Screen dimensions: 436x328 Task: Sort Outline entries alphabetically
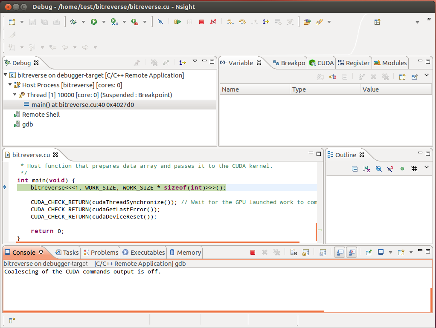pyautogui.click(x=366, y=169)
